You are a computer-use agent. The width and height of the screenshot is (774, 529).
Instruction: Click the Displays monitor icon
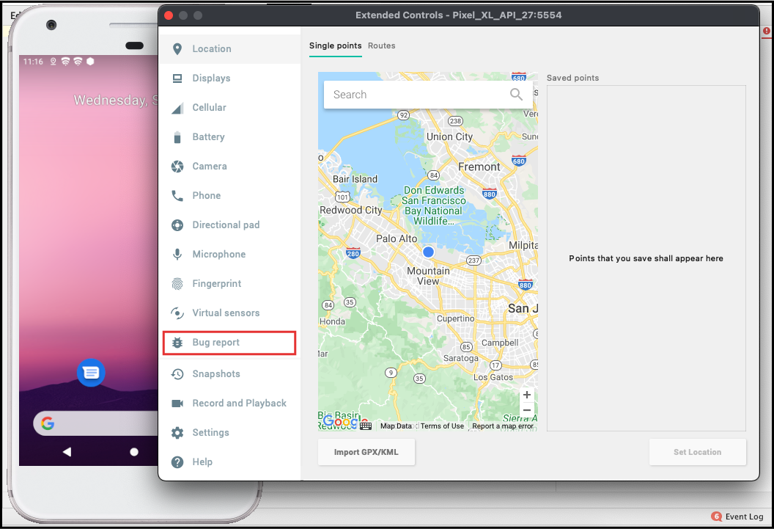pyautogui.click(x=177, y=79)
